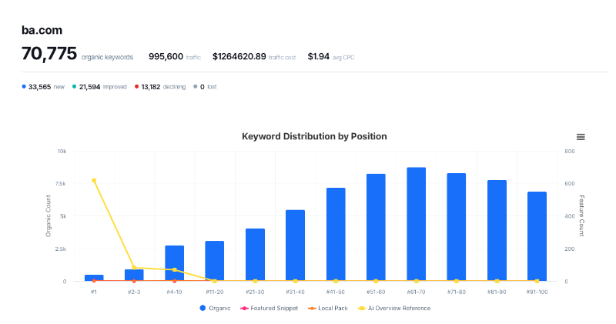Screen dimensions: 616x324
Task: Click the $1.94 avg CPC value
Action: coord(318,56)
